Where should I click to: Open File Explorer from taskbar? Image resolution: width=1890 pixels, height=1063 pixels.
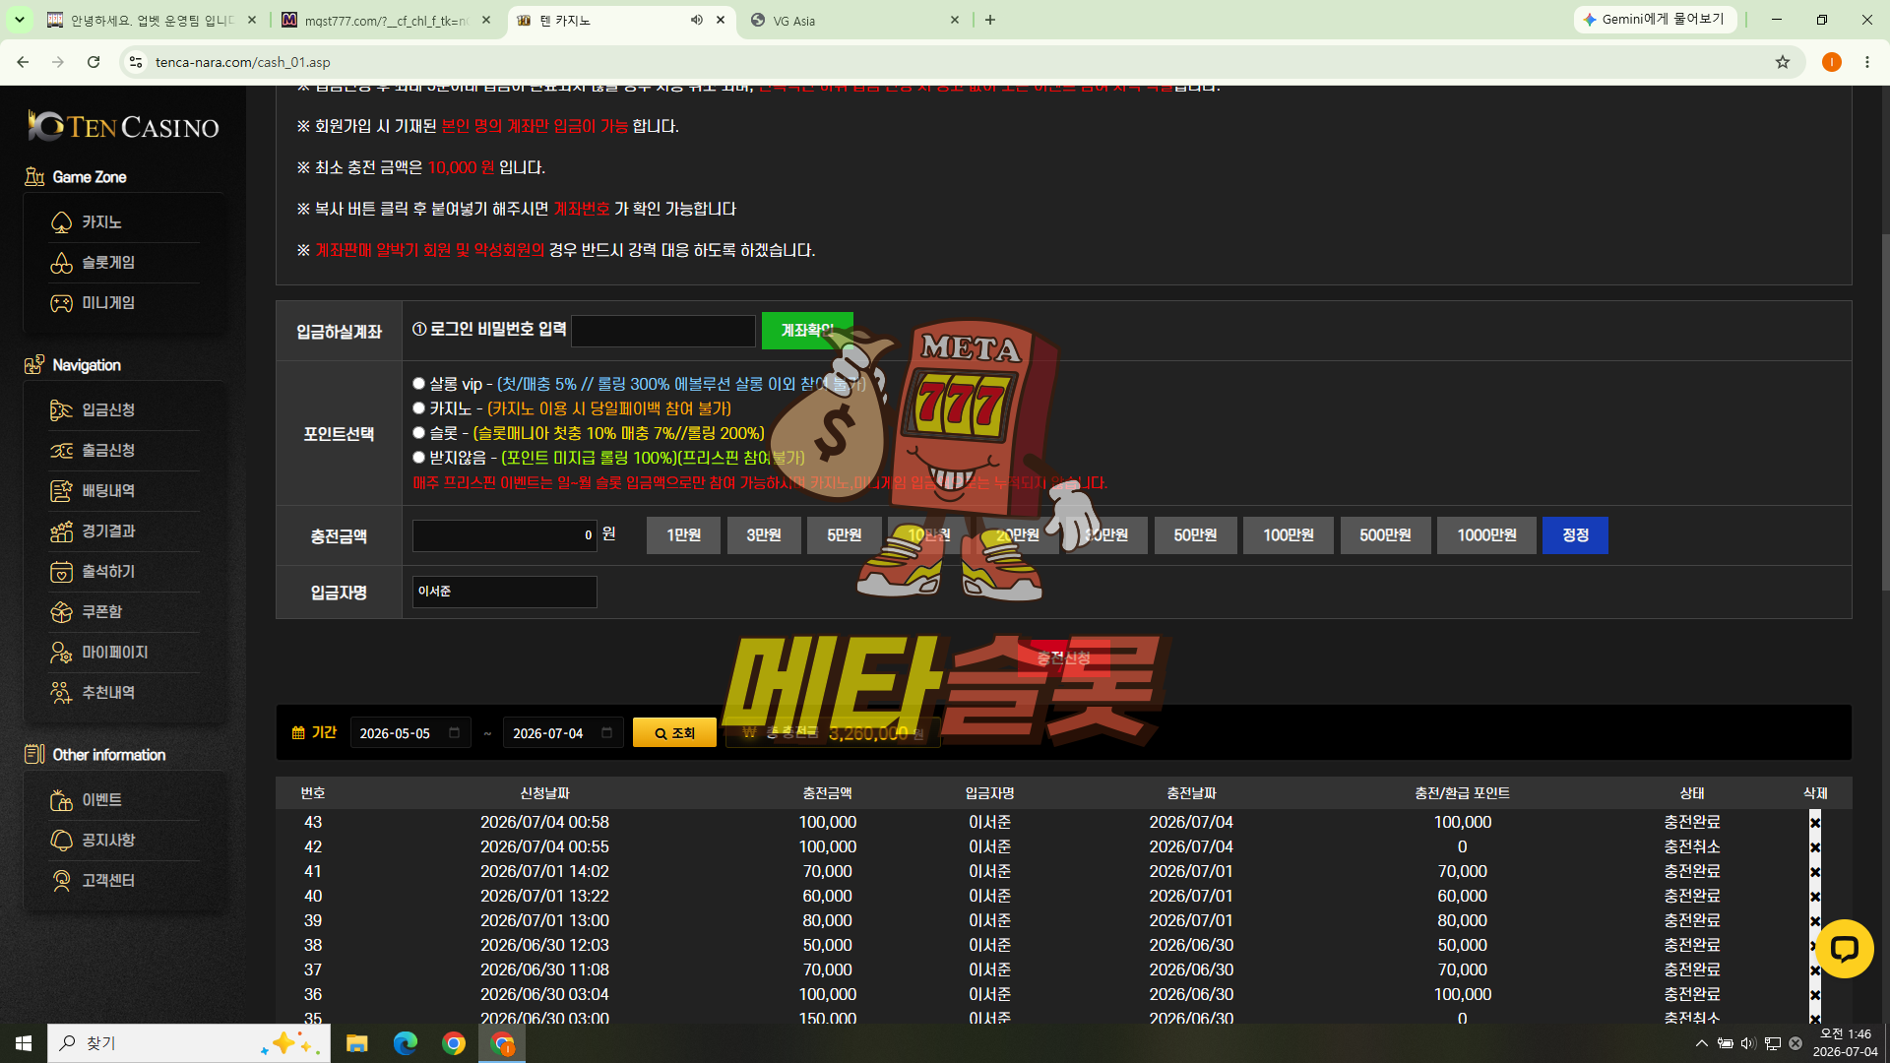coord(356,1043)
